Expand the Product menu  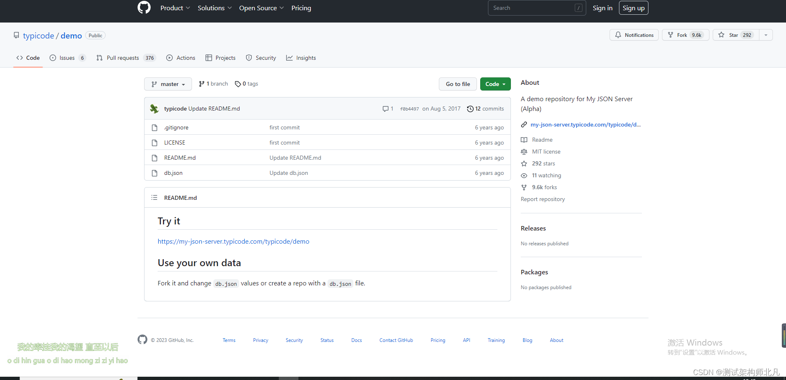175,8
